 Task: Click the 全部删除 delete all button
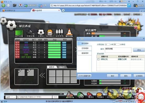[x=139, y=76]
